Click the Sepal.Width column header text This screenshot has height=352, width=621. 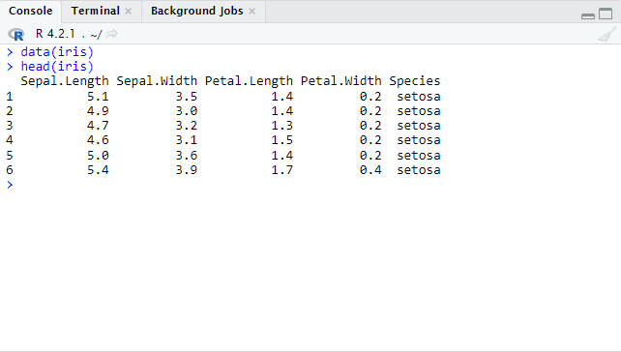coord(157,81)
